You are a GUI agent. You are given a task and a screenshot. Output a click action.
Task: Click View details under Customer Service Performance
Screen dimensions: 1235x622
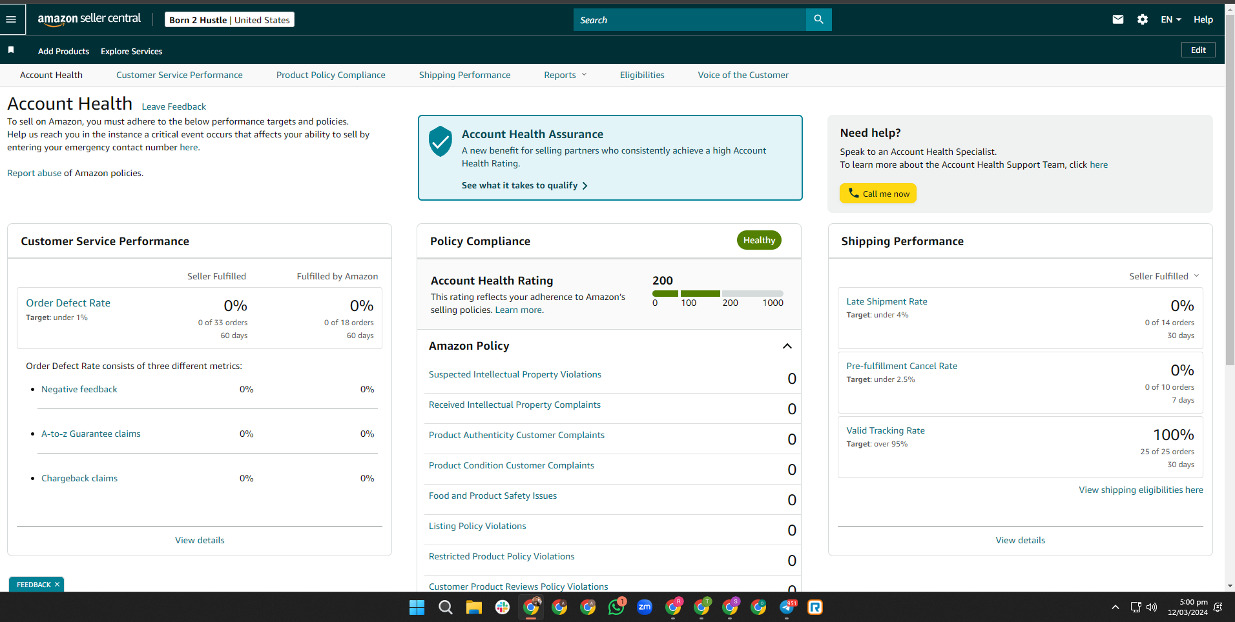pyautogui.click(x=200, y=540)
